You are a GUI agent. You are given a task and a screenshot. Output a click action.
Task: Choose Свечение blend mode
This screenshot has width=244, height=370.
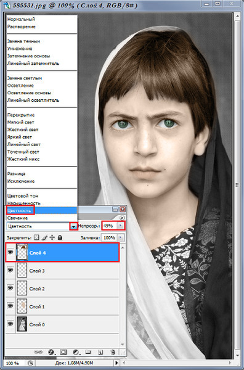(x=17, y=218)
